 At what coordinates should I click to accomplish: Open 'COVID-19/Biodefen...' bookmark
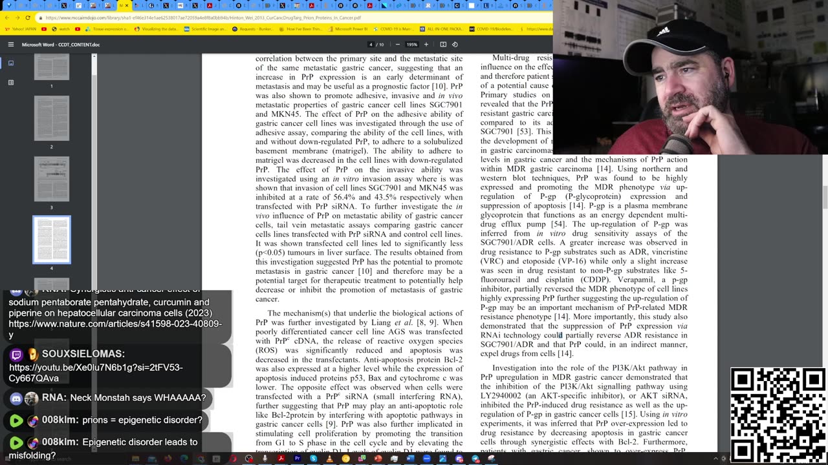(x=492, y=29)
